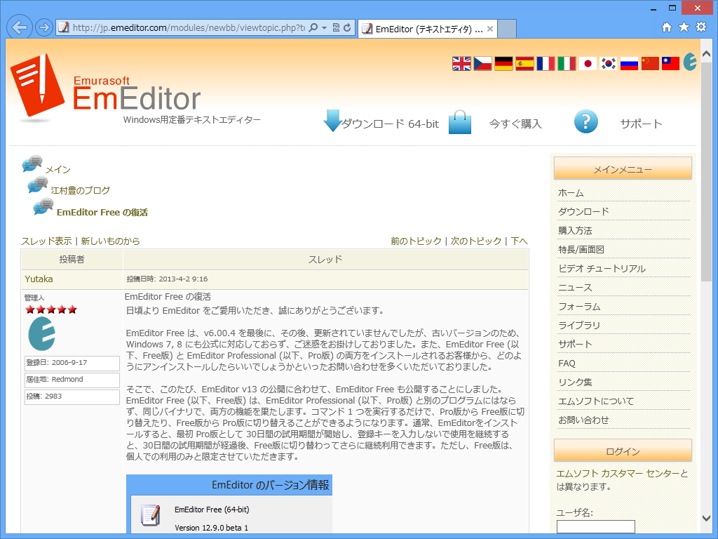Select ダウンロード in main menu
The image size is (718, 539).
coord(583,212)
